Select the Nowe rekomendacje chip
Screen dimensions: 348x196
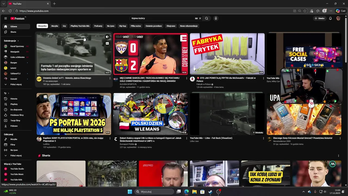189,26
